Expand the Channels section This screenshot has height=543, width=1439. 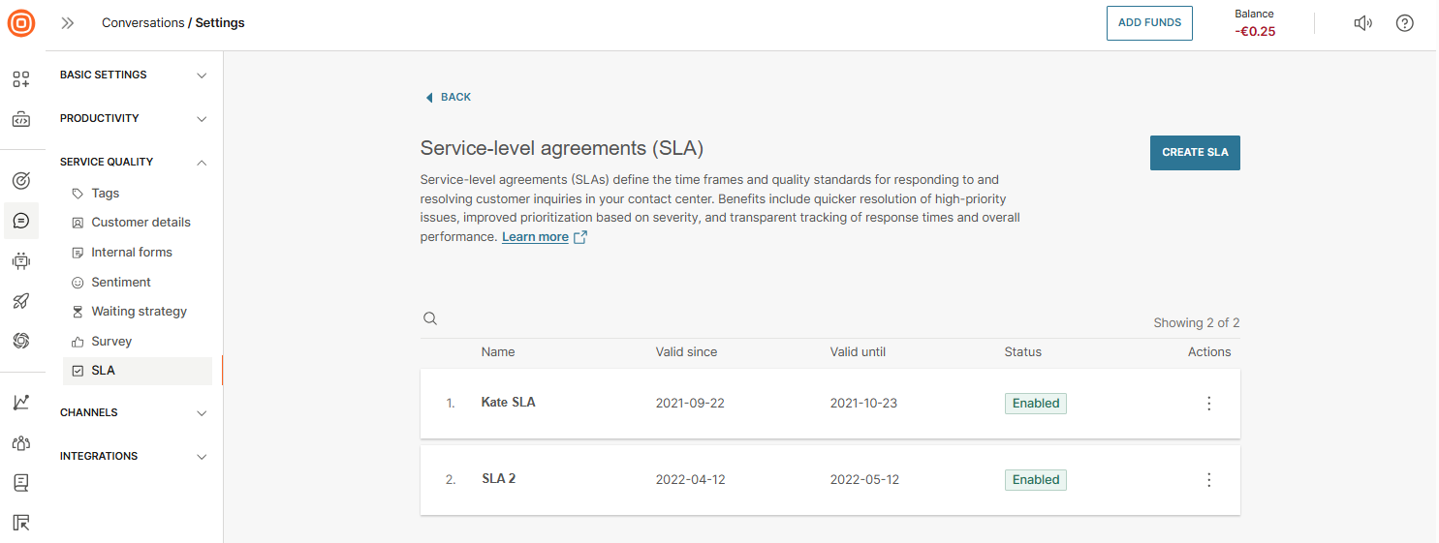pos(134,412)
